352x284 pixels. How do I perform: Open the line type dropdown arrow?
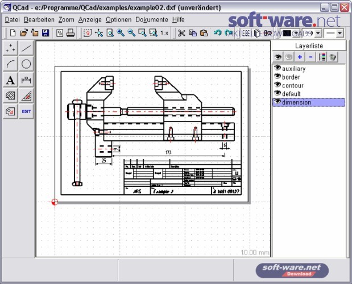(340, 34)
